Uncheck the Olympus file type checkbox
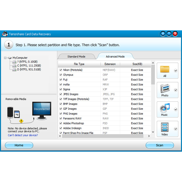 (x=61, y=75)
